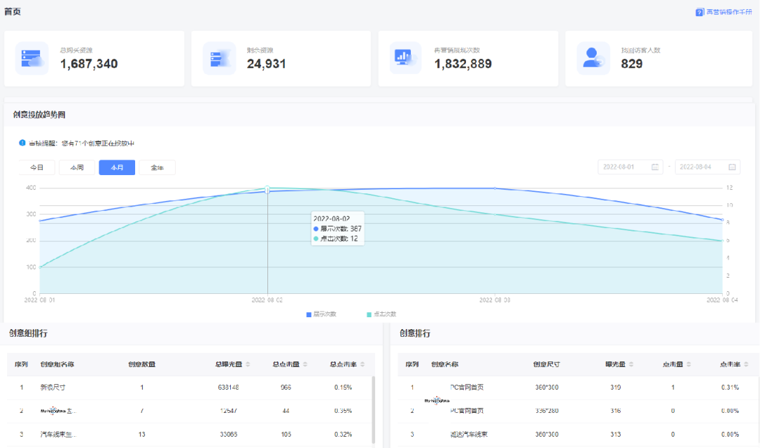Open the 再营销操作手册 link
760x448 pixels.
pyautogui.click(x=728, y=12)
